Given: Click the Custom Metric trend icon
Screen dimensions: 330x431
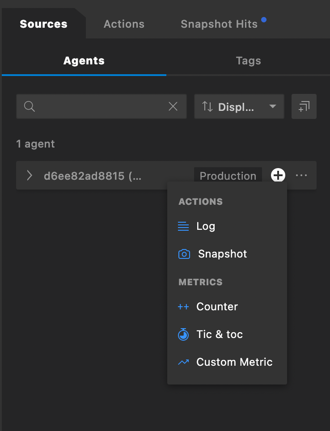Looking at the screenshot, I should [183, 362].
